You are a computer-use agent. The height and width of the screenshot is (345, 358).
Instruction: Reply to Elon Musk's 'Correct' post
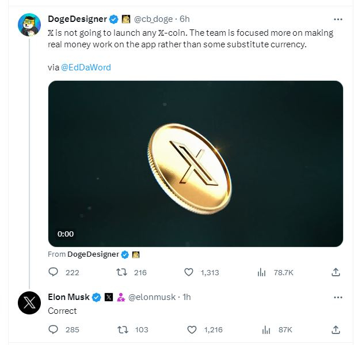[53, 329]
